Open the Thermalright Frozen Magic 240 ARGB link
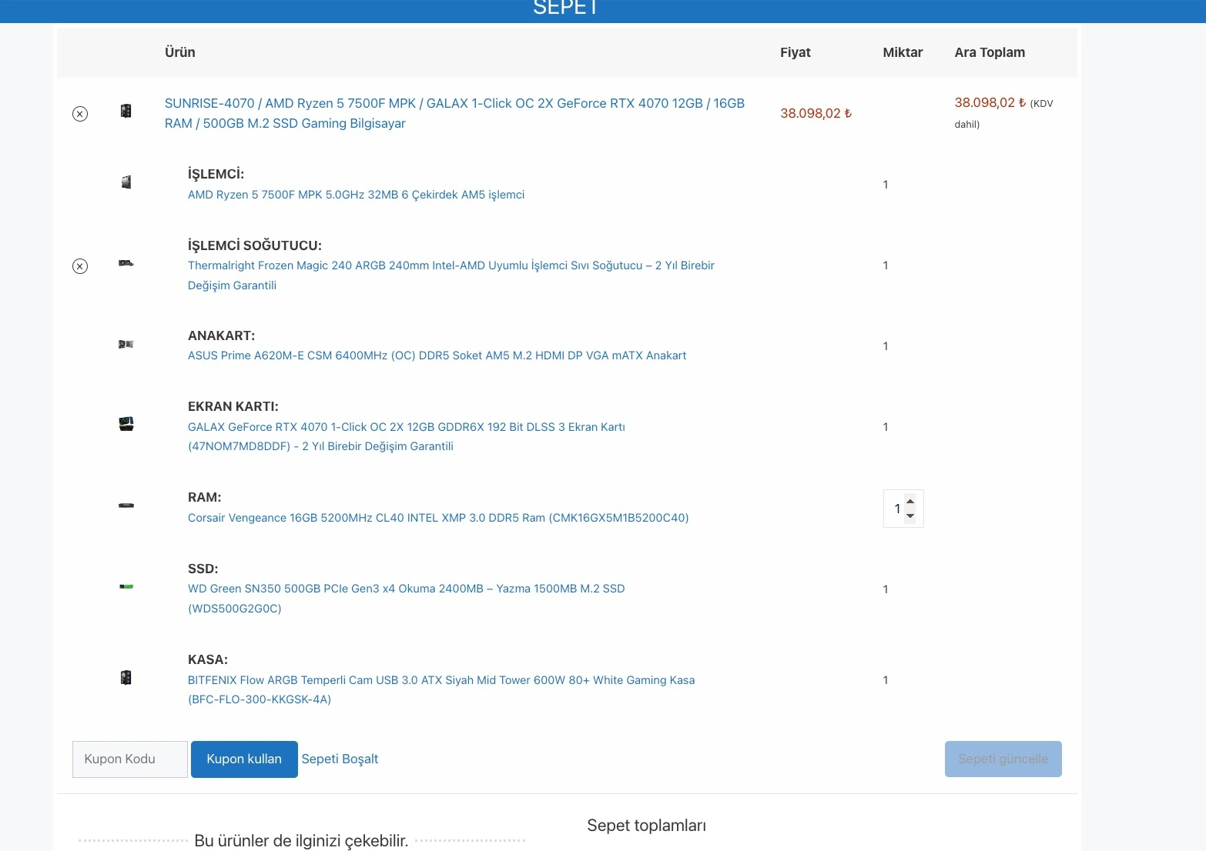1206x851 pixels. 451,275
